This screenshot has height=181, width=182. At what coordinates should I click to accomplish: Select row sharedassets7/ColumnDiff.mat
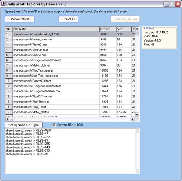point(70,81)
